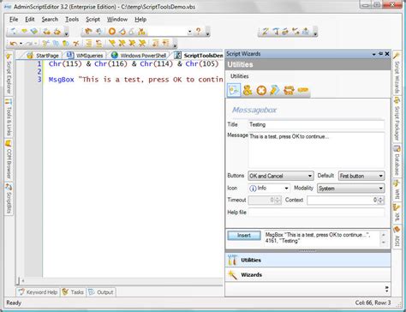Screen dimensions: 406x312
Task: Click the 'Ready' status bar text
Action: coord(14,303)
